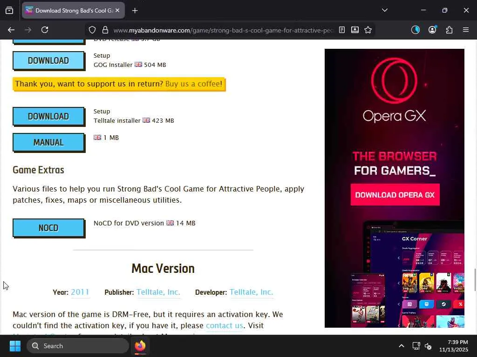Click the NoCD UK flag icon
Viewport: 477px width, 357px height.
pos(170,223)
